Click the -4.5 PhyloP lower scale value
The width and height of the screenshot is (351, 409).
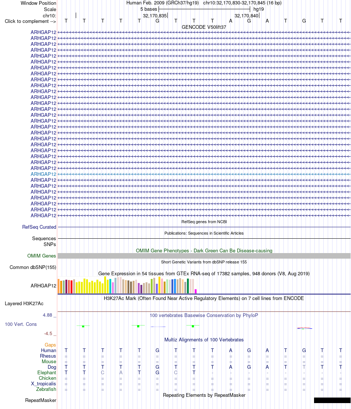[48, 334]
